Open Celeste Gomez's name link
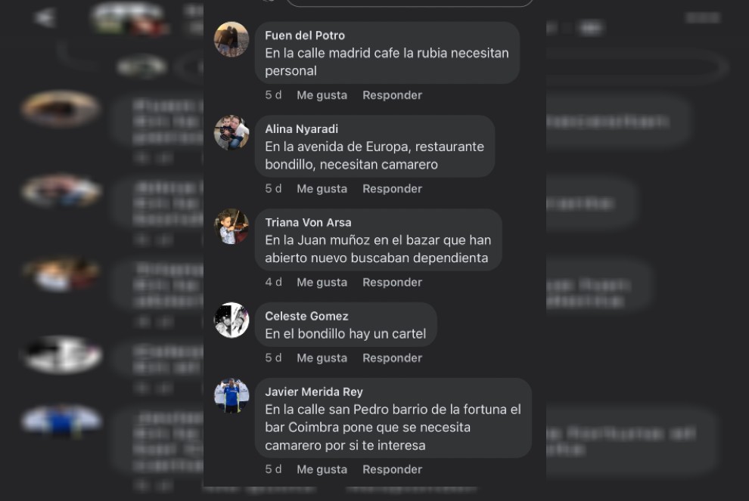Viewport: 749px width, 501px height. pyautogui.click(x=306, y=316)
